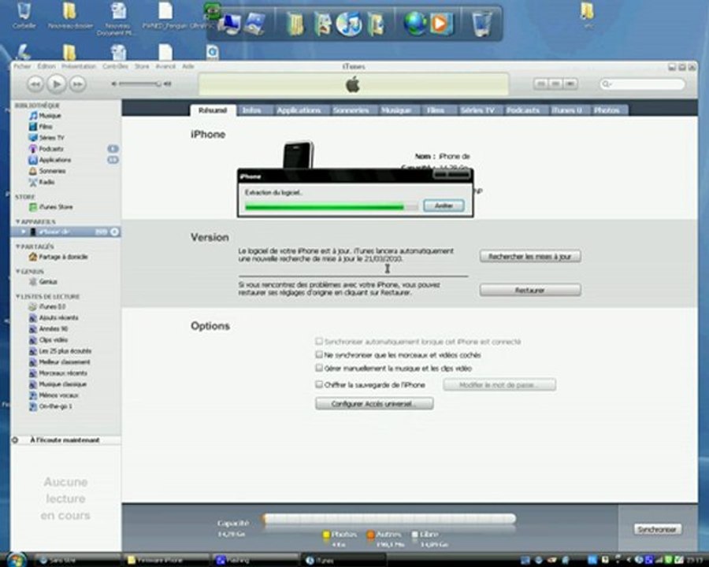The height and width of the screenshot is (567, 709).
Task: Collapse the LISTES DE LECTURE section
Action: (17, 296)
